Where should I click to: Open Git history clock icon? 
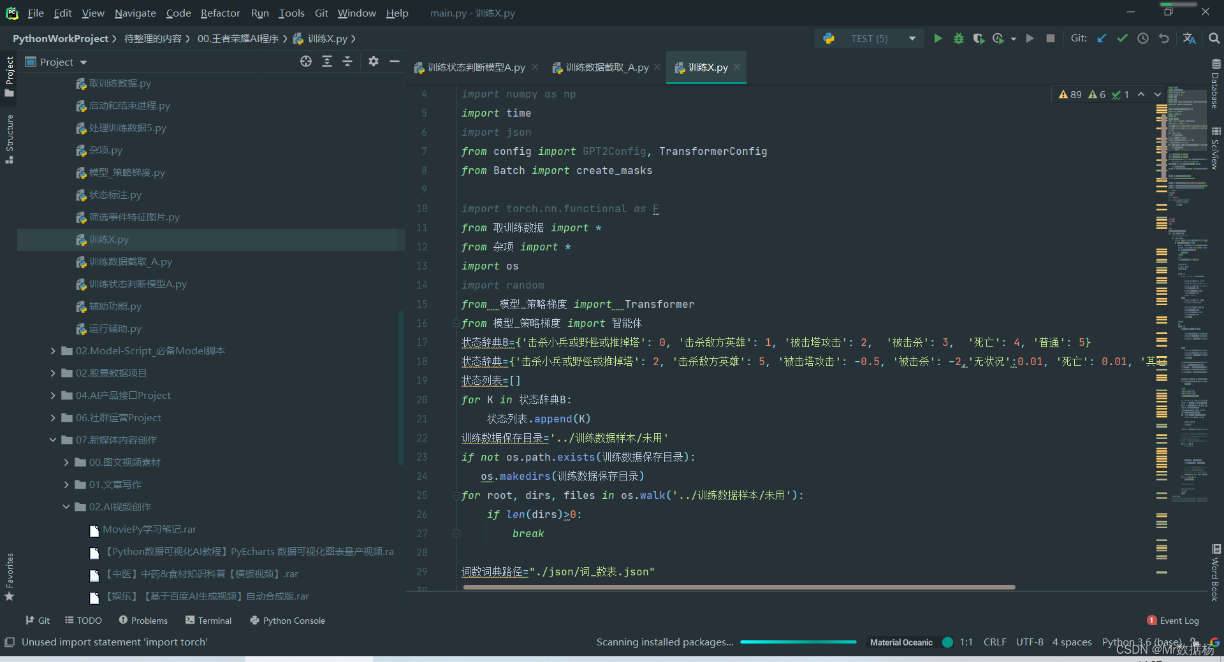(1143, 39)
